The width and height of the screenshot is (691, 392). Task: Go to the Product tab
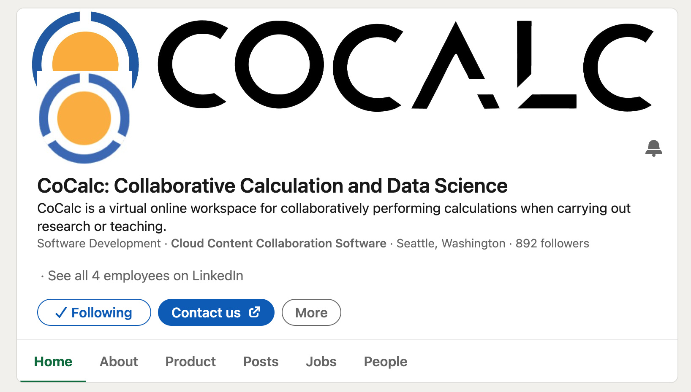click(190, 362)
